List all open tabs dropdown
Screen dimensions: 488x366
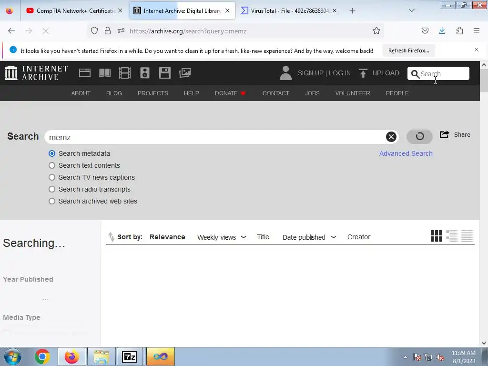click(x=411, y=10)
